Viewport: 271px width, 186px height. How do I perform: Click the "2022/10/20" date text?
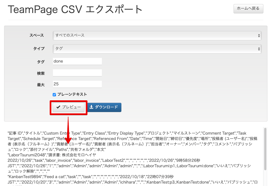(34, 182)
